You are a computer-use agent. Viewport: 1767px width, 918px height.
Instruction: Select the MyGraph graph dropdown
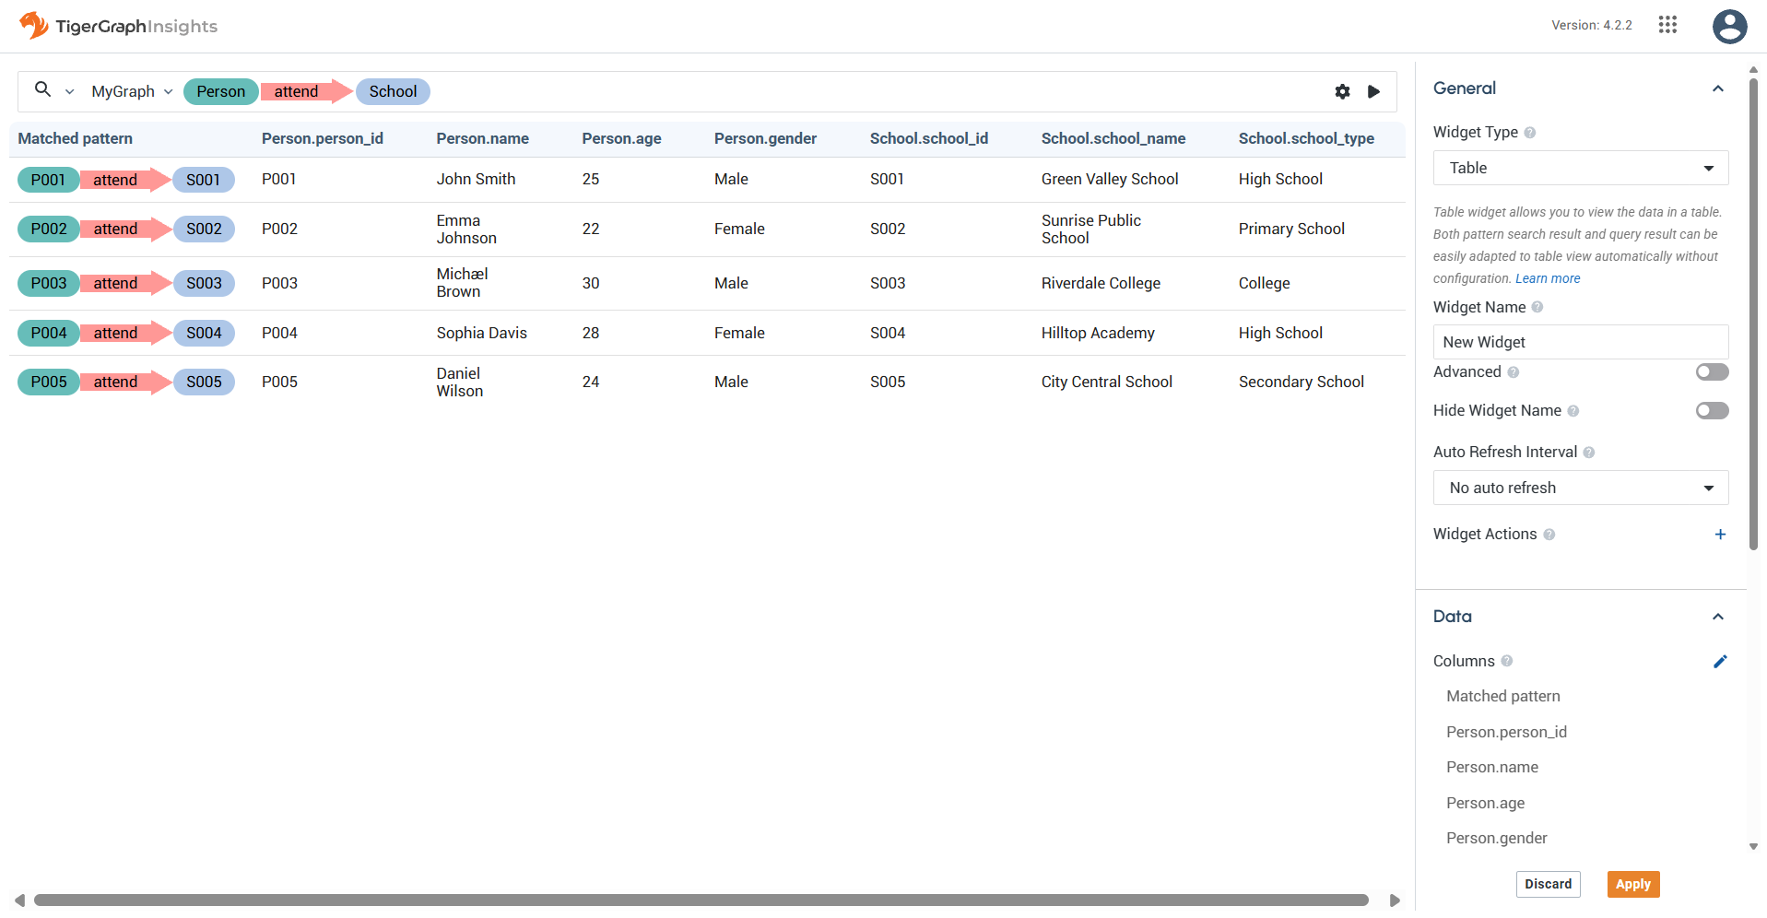132,91
